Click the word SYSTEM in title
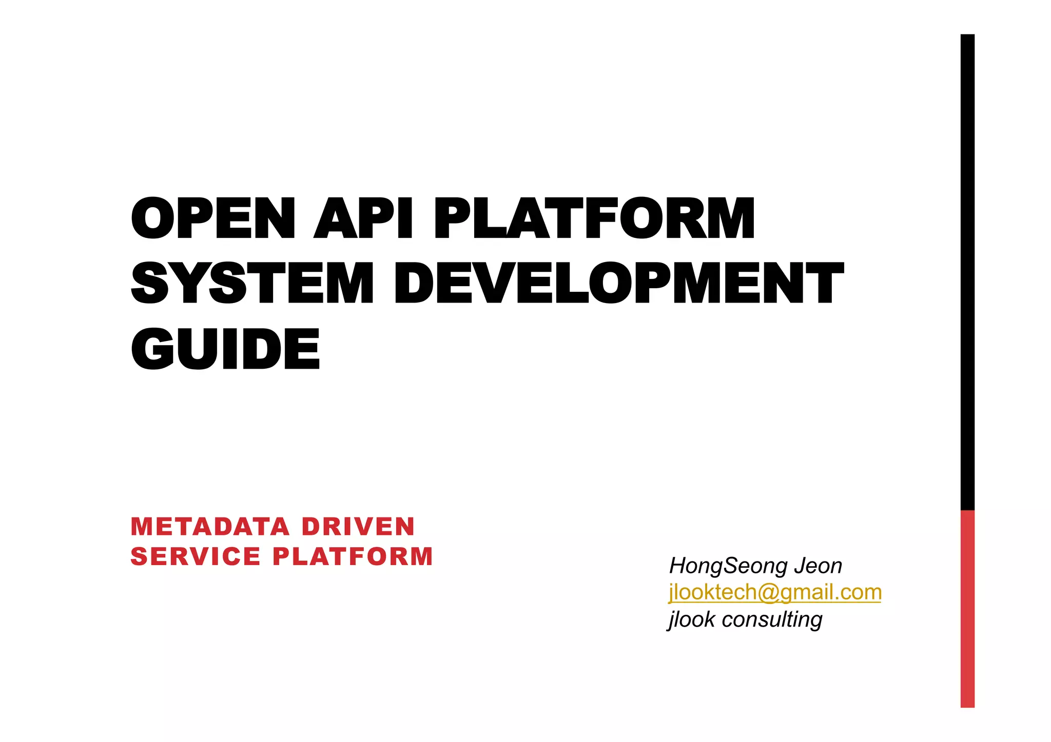Viewport: 1051px width, 742px height. (252, 284)
